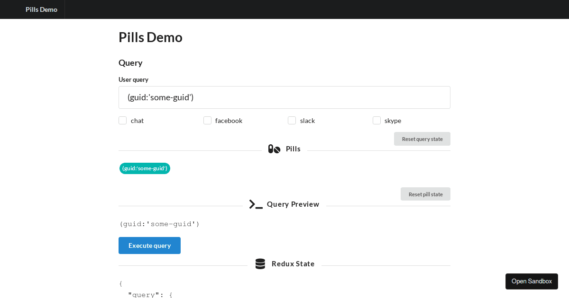Click Reset pill state
Viewport: 569px width, 298px height.
(x=425, y=194)
